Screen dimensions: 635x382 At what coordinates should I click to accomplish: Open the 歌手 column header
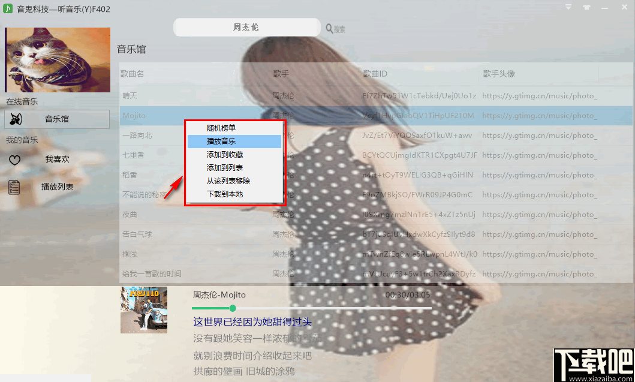282,73
